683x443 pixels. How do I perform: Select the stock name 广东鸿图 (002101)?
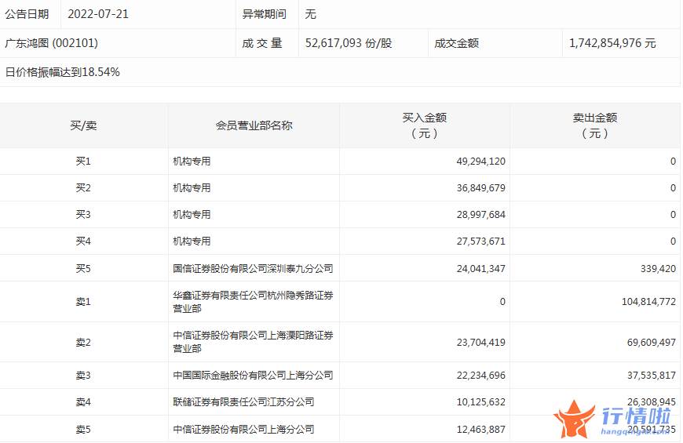51,43
